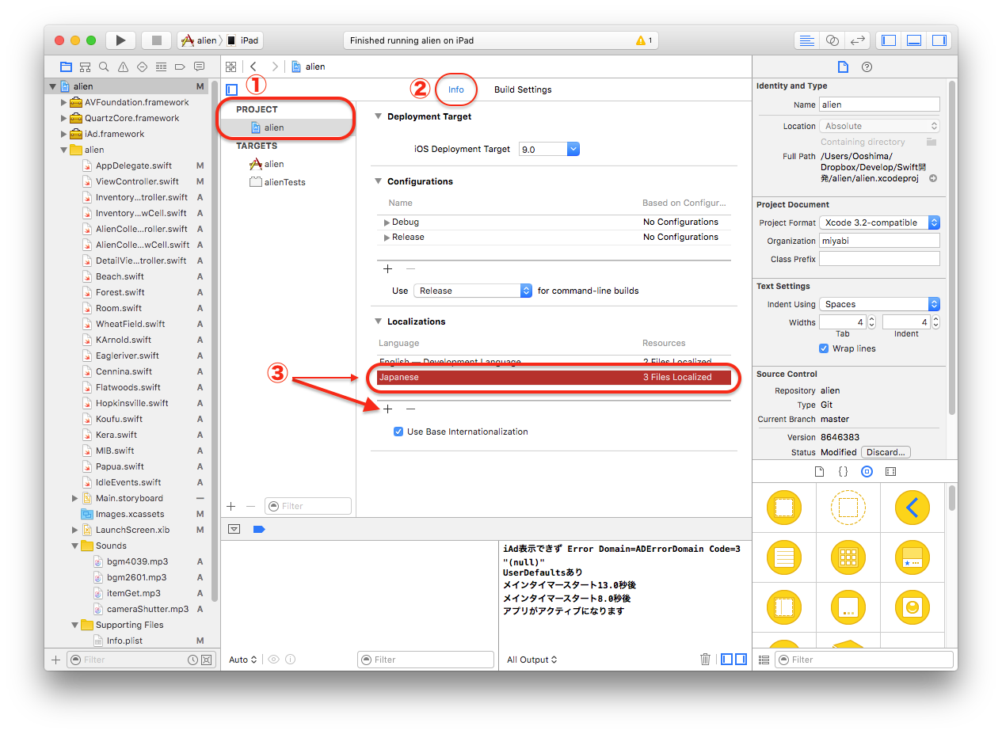This screenshot has height=734, width=1002.
Task: Show the Media library
Action: pos(890,471)
